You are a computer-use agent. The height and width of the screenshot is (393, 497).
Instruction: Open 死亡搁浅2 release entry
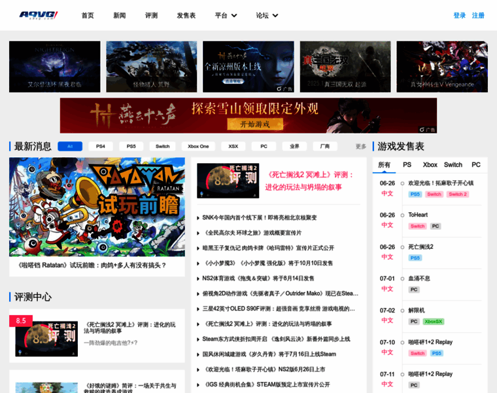point(420,247)
